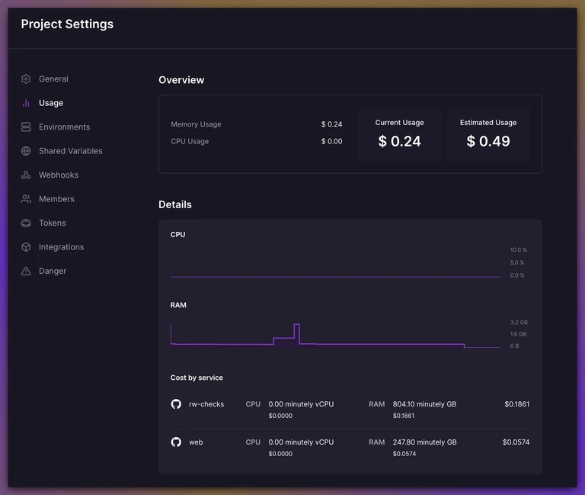Click the CPU Usage label in Overview
The image size is (585, 495).
click(x=190, y=141)
